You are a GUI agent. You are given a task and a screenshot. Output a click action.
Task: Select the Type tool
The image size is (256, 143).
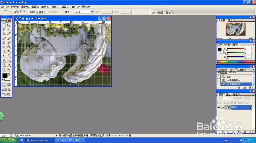coord(9,56)
